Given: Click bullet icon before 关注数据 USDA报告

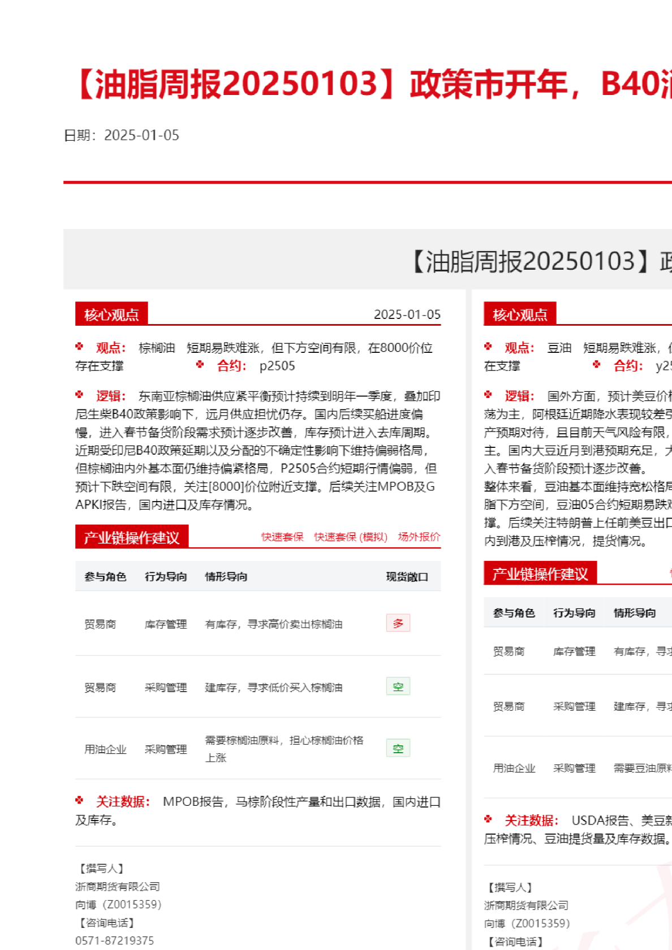Looking at the screenshot, I should (488, 819).
